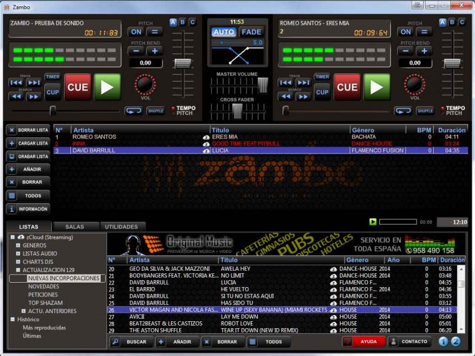Viewport: 475px width, 356px height.
Task: Toggle TIMER on the right deck
Action: (x=322, y=77)
